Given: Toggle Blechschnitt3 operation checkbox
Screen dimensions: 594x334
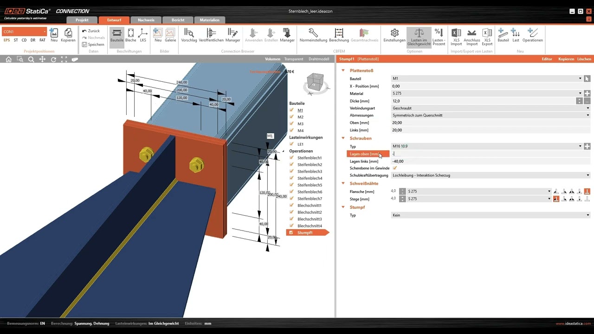Looking at the screenshot, I should (292, 219).
